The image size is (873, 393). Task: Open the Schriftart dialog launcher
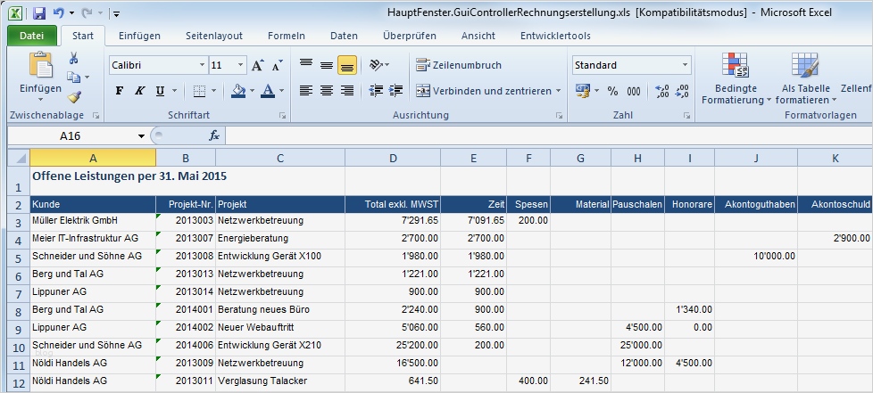(x=283, y=116)
